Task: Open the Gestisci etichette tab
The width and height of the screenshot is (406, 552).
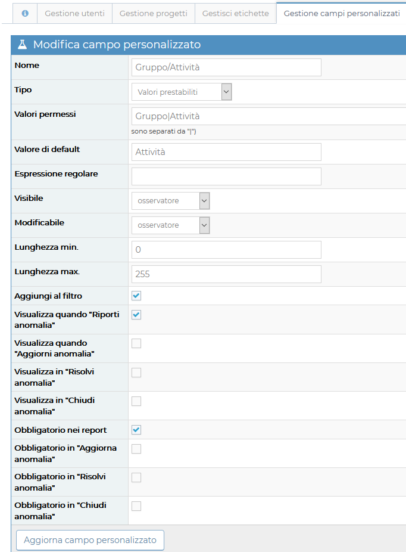Action: point(235,13)
